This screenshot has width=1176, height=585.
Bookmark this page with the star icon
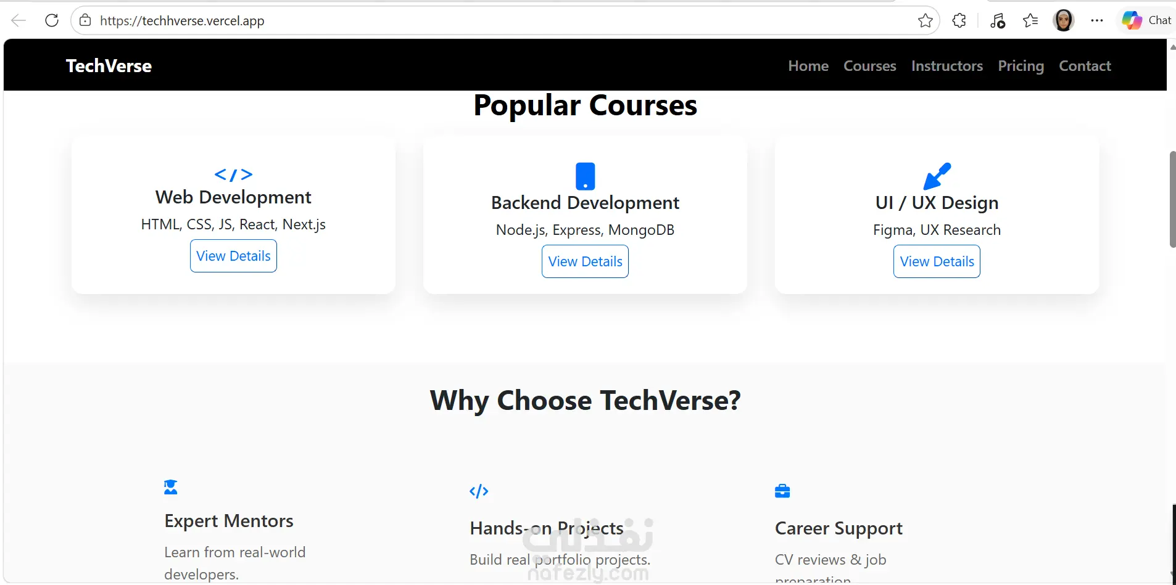pos(925,20)
